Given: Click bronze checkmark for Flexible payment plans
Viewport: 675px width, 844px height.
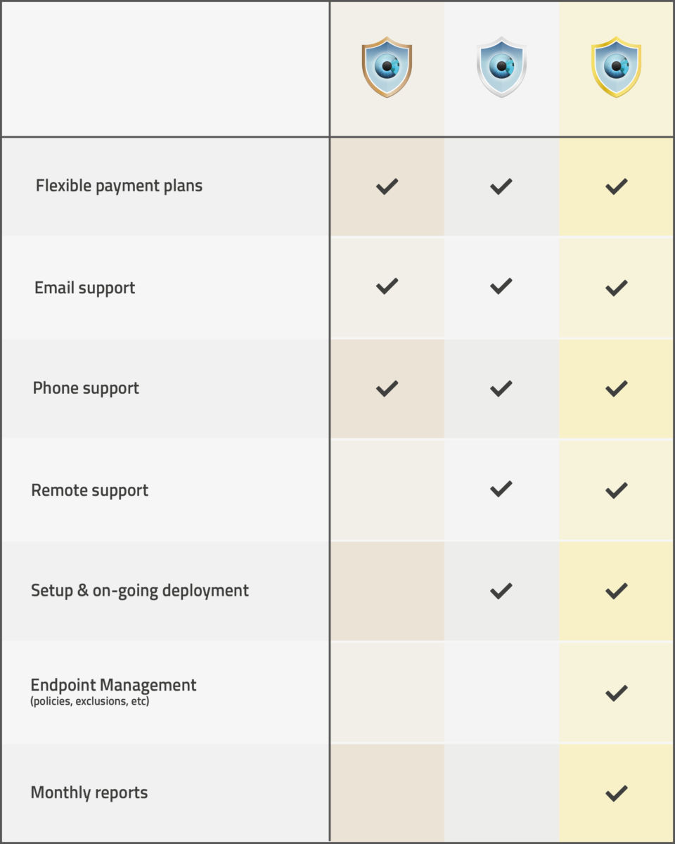Looking at the screenshot, I should click(387, 186).
